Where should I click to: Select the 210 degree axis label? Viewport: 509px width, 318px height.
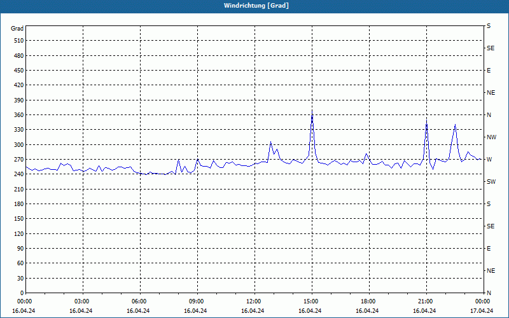(x=18, y=189)
